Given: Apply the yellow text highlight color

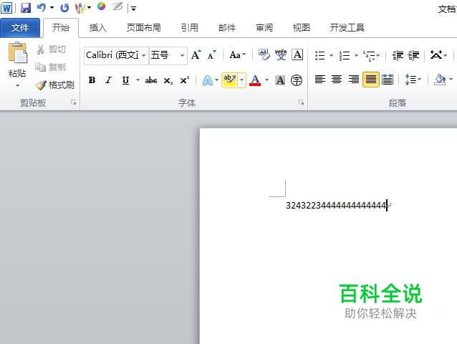Looking at the screenshot, I should point(230,80).
